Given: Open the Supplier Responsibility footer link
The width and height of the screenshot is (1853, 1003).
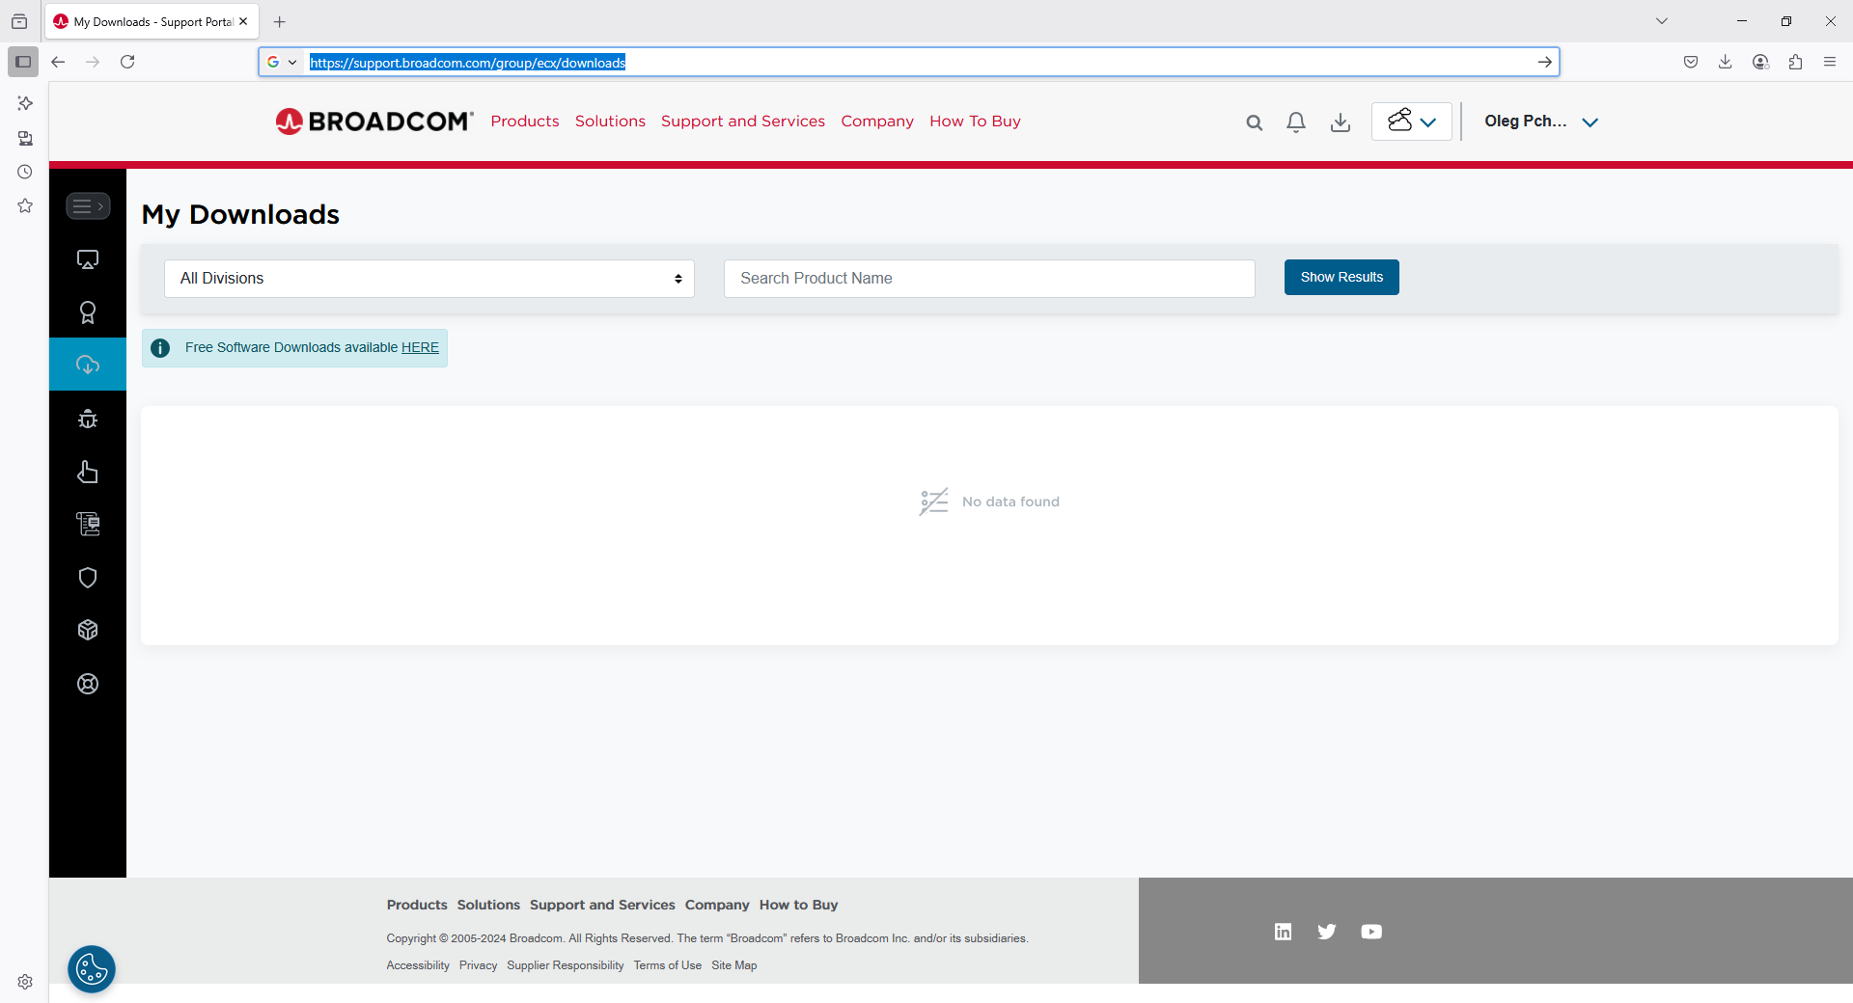Looking at the screenshot, I should (566, 965).
